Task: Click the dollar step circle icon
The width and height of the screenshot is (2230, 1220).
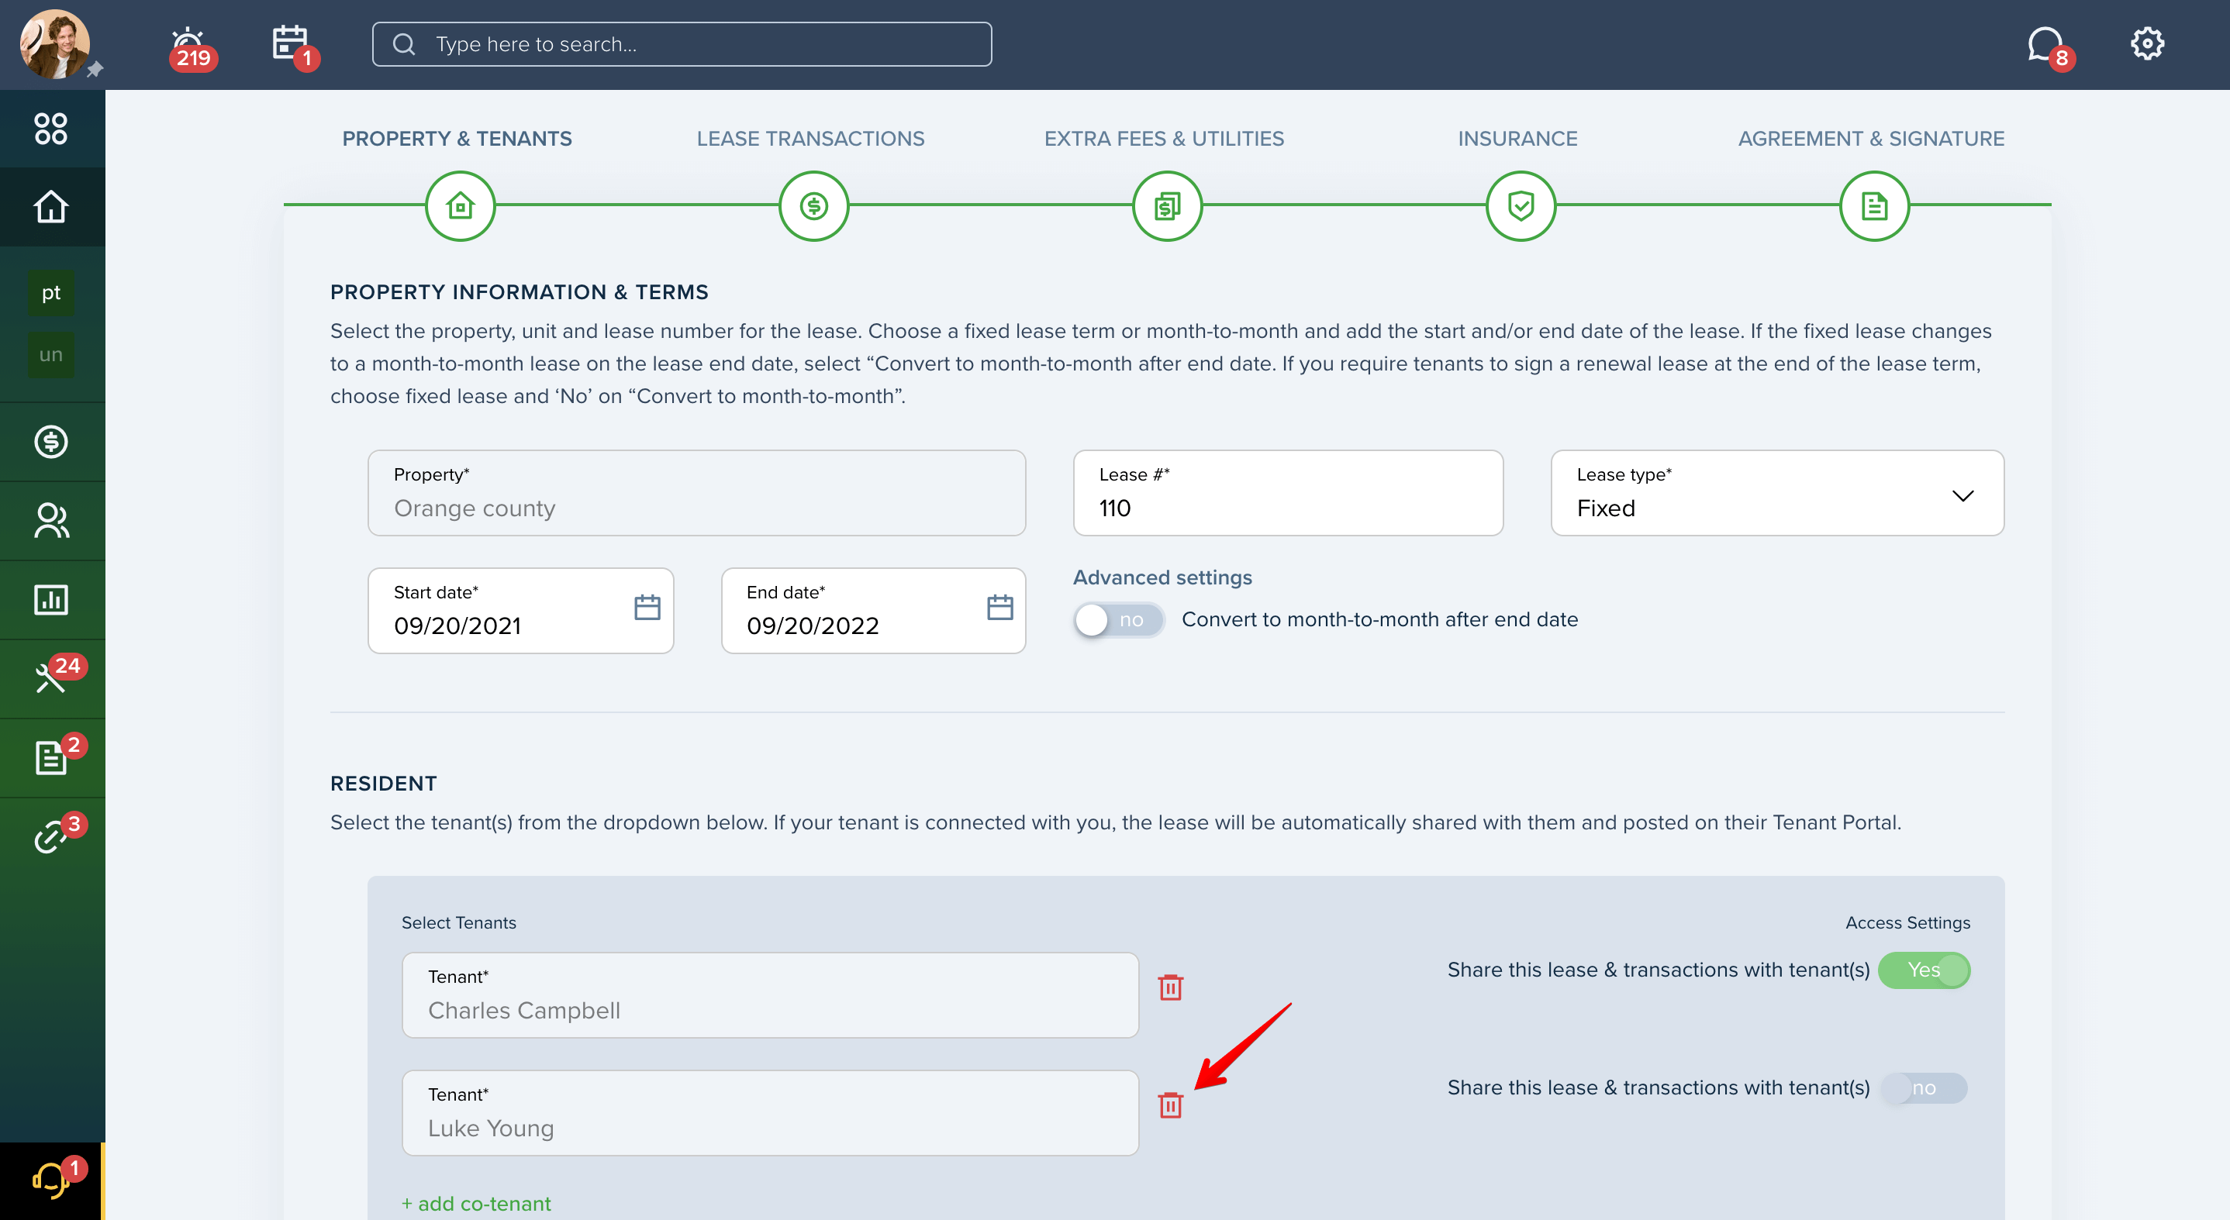Action: point(813,206)
